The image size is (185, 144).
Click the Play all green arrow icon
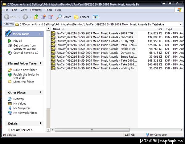[x=10, y=41]
